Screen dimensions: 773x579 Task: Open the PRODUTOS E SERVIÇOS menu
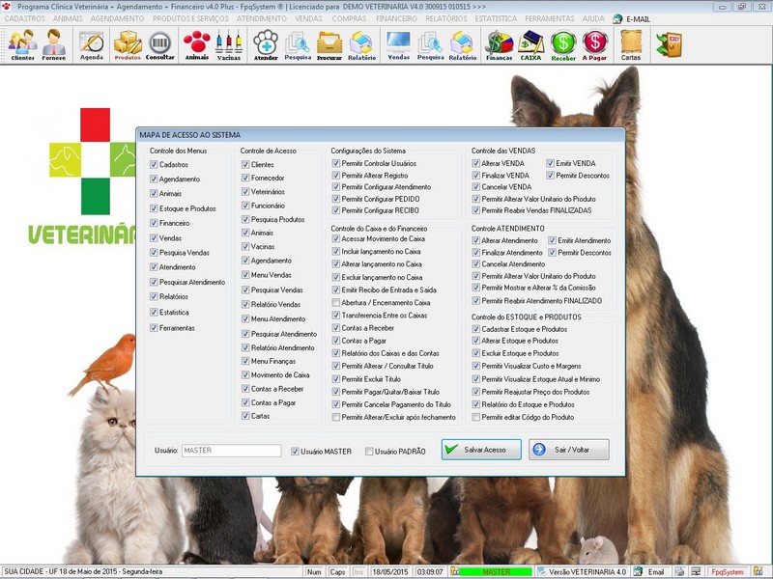tap(190, 18)
